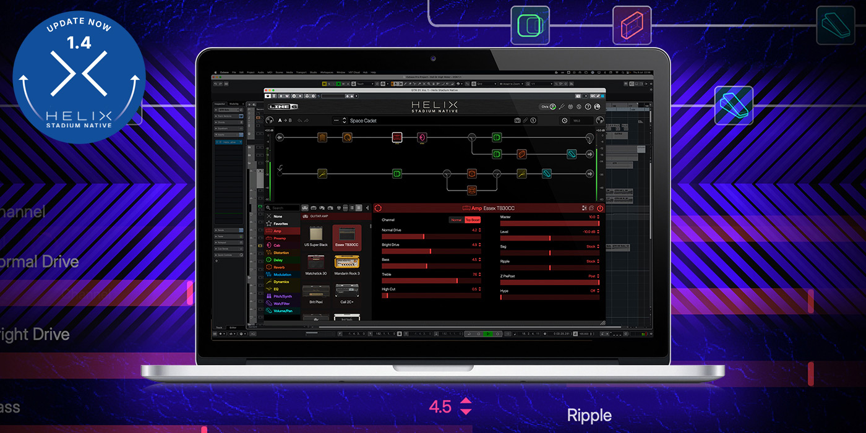Select Normal channel option
This screenshot has height=433, width=866.
pyautogui.click(x=457, y=220)
